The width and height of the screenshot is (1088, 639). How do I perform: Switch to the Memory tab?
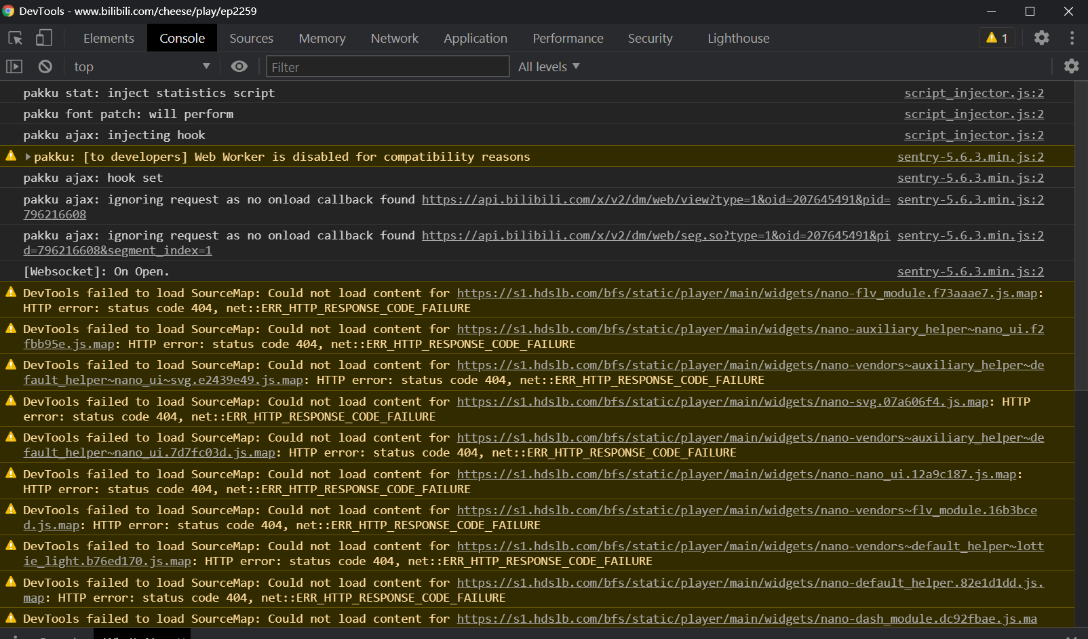point(322,38)
